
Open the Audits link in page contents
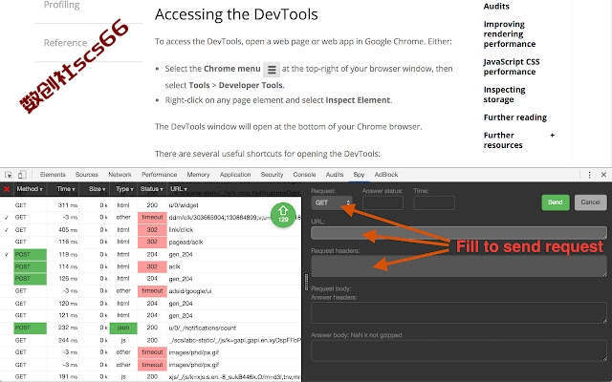496,7
